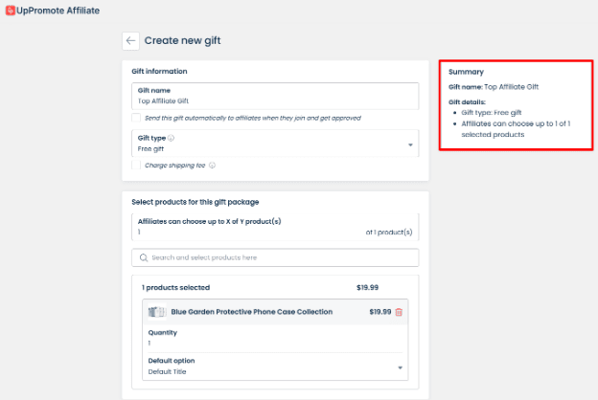The width and height of the screenshot is (598, 400).
Task: Click the Summary heading in the side panel
Action: point(466,72)
